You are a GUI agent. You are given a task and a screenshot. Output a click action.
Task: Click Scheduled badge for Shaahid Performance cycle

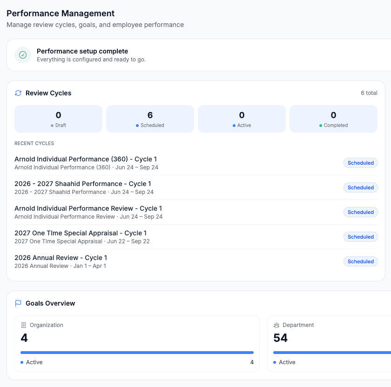[x=361, y=187]
